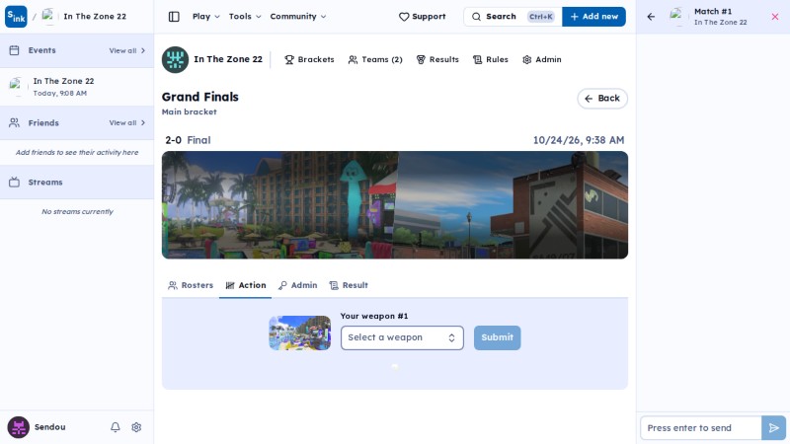Click the map thumbnail near weapon
Screen dimensions: 790x444
coord(300,333)
